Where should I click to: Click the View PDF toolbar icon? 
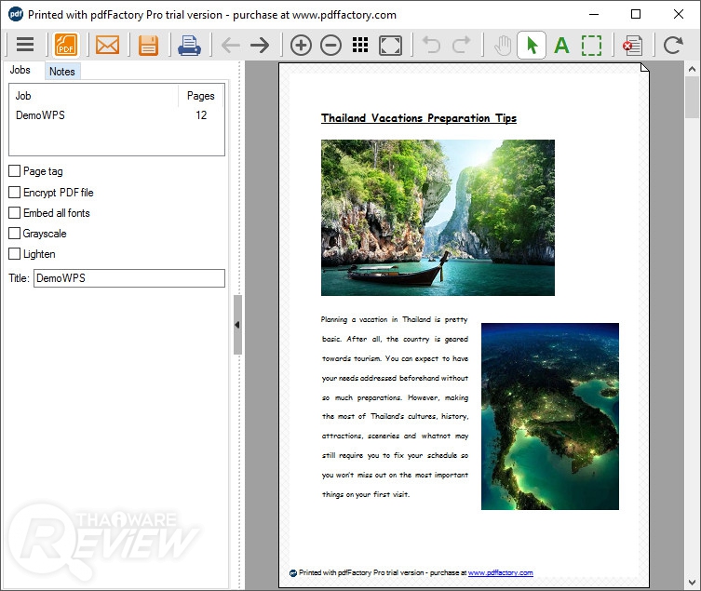click(66, 45)
